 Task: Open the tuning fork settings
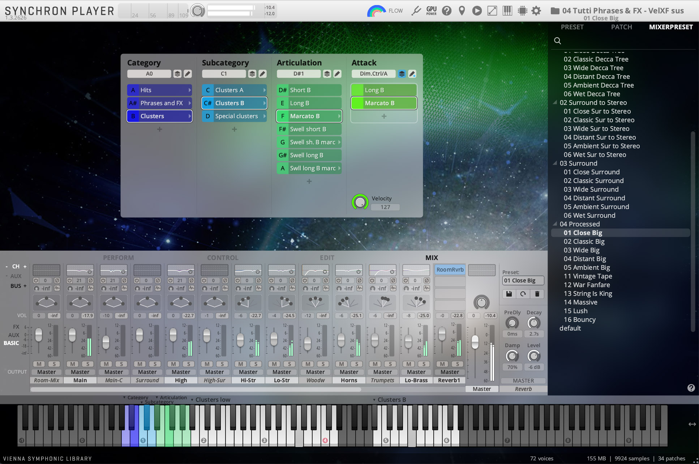[x=416, y=11]
